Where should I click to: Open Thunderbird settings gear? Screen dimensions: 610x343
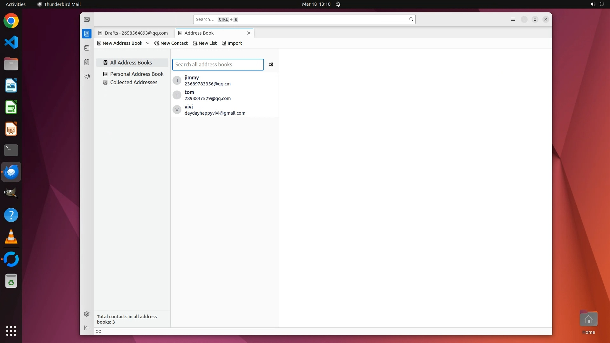coord(87,314)
